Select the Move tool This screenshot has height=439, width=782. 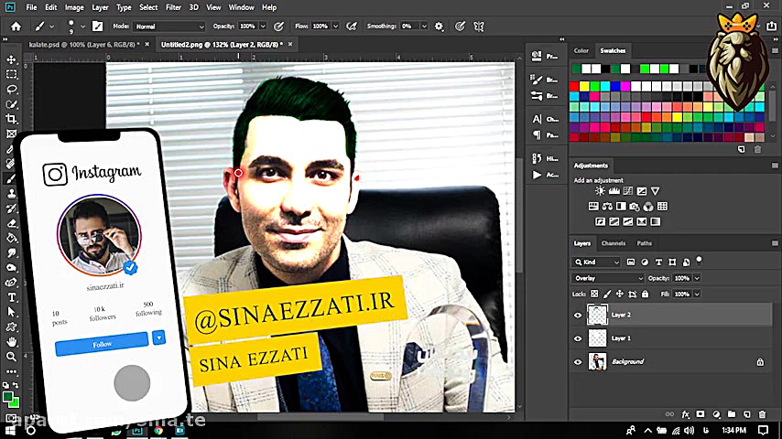(x=12, y=59)
